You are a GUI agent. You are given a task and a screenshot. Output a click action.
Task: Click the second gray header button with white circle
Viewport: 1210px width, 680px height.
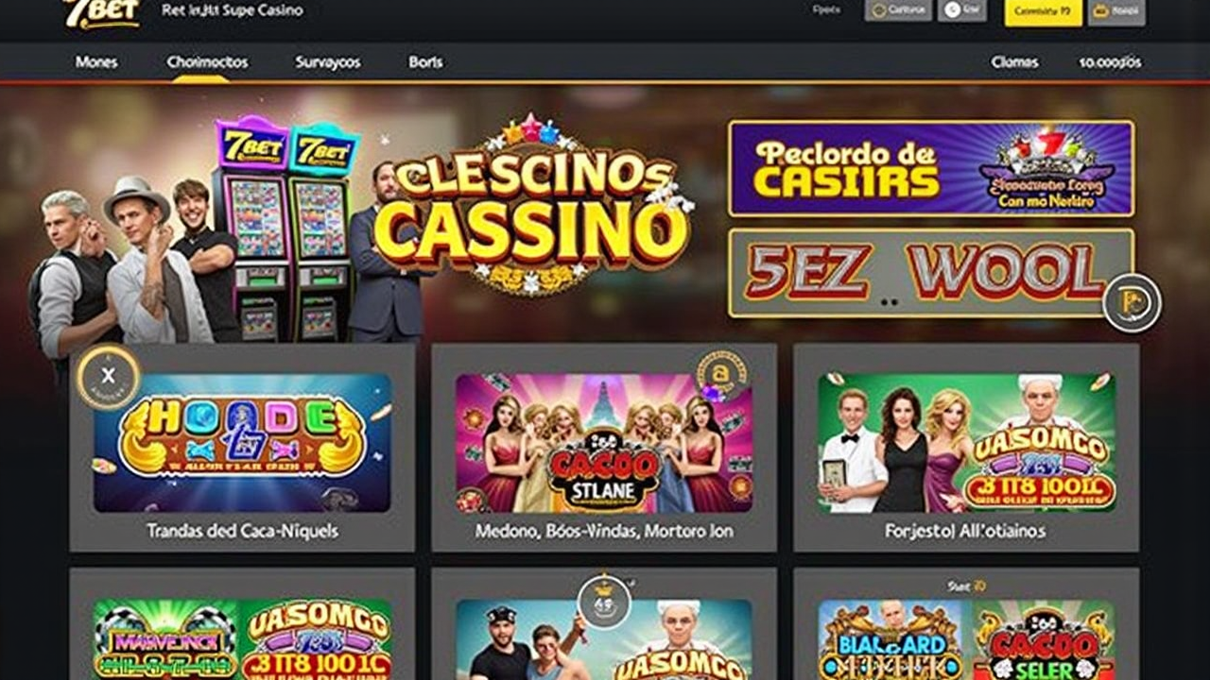[x=961, y=10]
